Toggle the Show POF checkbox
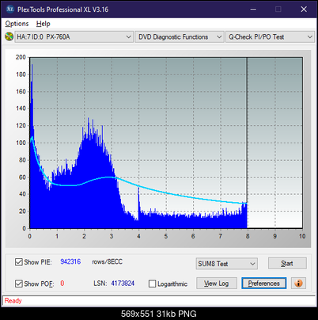The width and height of the screenshot is (318, 320). pos(19,284)
